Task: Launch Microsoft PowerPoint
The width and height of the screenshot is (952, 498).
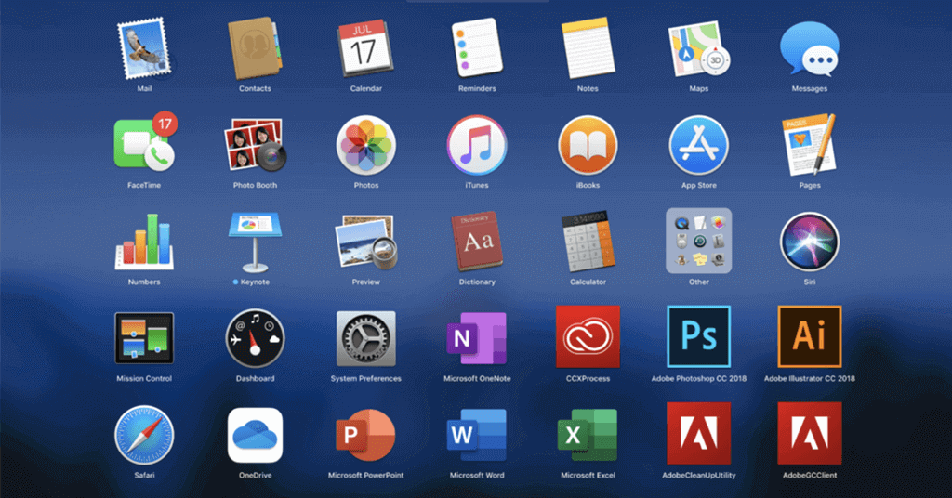Action: click(x=365, y=435)
